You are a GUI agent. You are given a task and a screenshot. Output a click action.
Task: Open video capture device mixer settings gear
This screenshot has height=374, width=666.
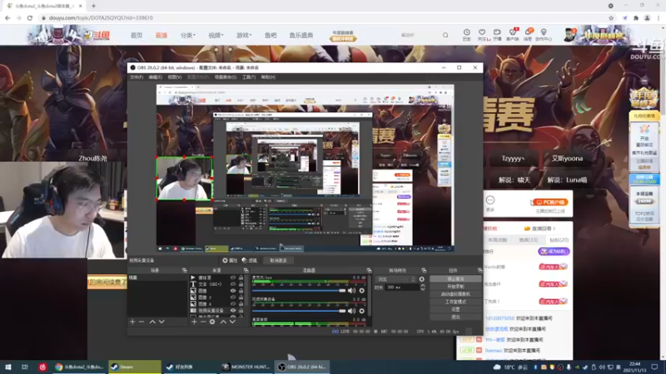coord(362,311)
